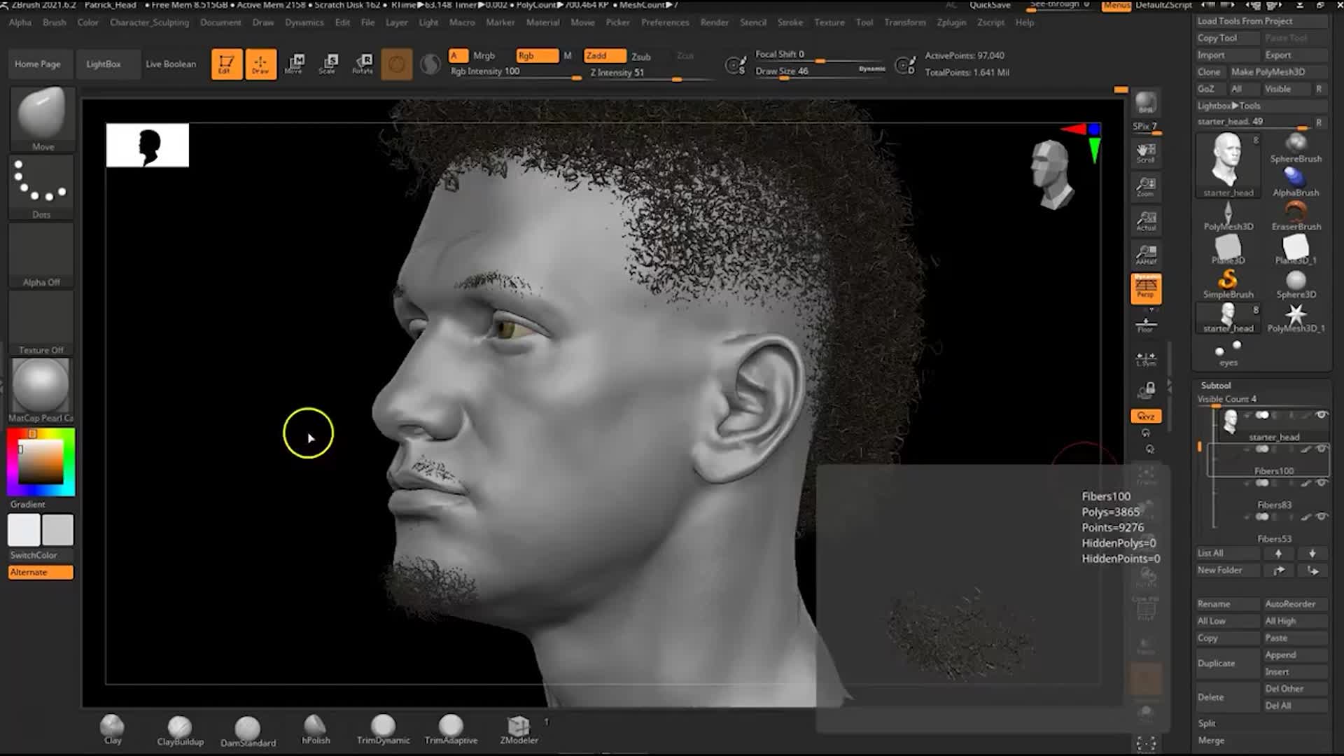Click the L.Sym local symmetry icon
The width and height of the screenshot is (1344, 756).
click(x=1146, y=358)
